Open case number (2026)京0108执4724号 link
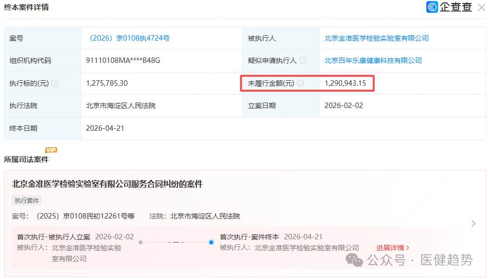The image size is (488, 279). pos(130,38)
